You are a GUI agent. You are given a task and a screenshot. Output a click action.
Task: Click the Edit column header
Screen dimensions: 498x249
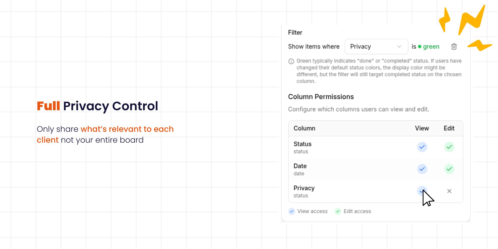click(x=449, y=128)
